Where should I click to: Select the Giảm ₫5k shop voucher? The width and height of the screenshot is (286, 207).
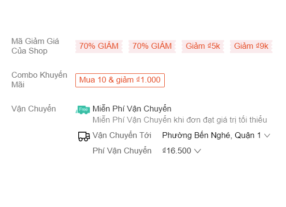203,46
